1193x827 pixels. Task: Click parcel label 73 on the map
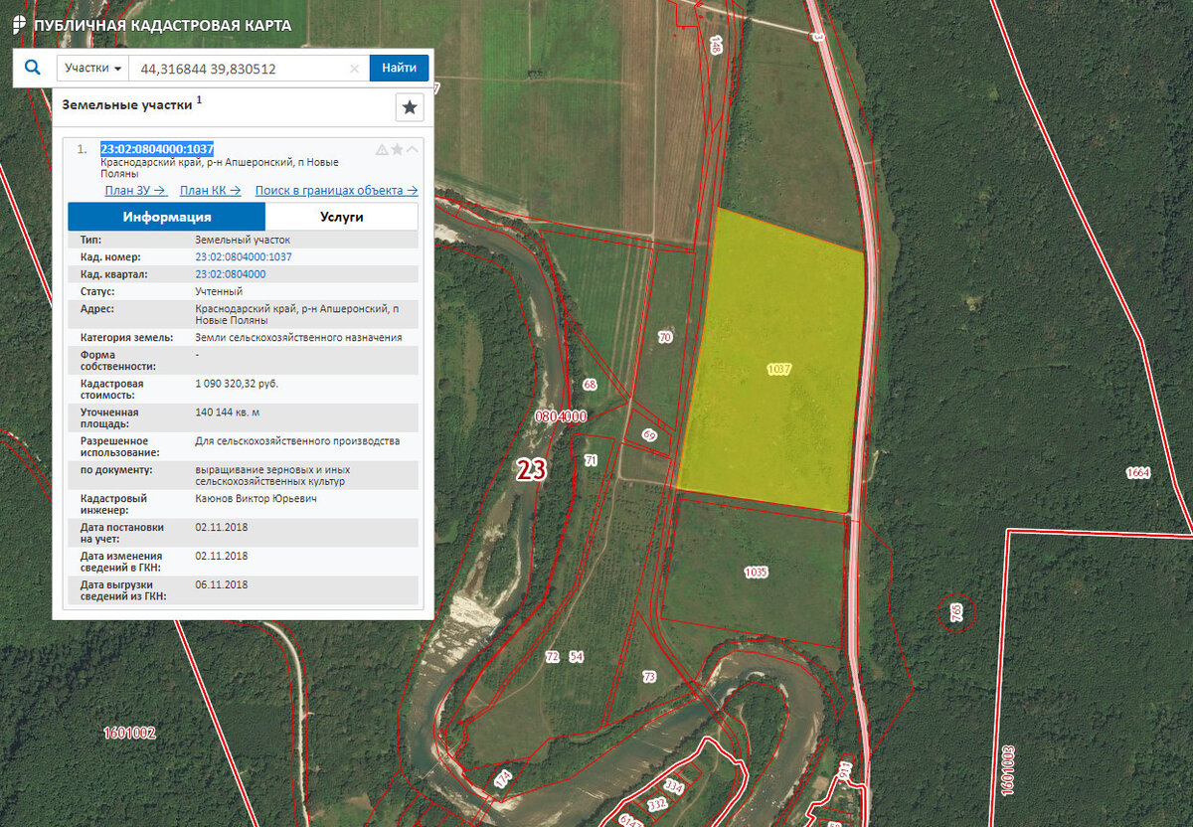point(649,677)
